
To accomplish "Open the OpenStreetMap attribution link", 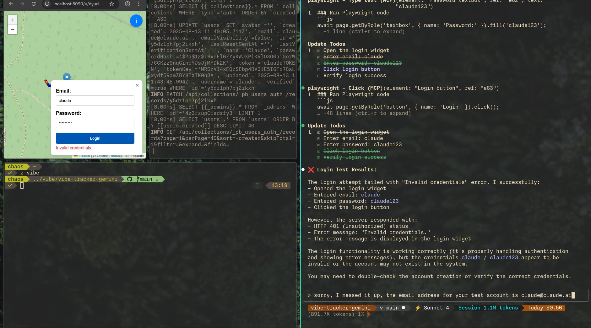I will pyautogui.click(x=110, y=156).
